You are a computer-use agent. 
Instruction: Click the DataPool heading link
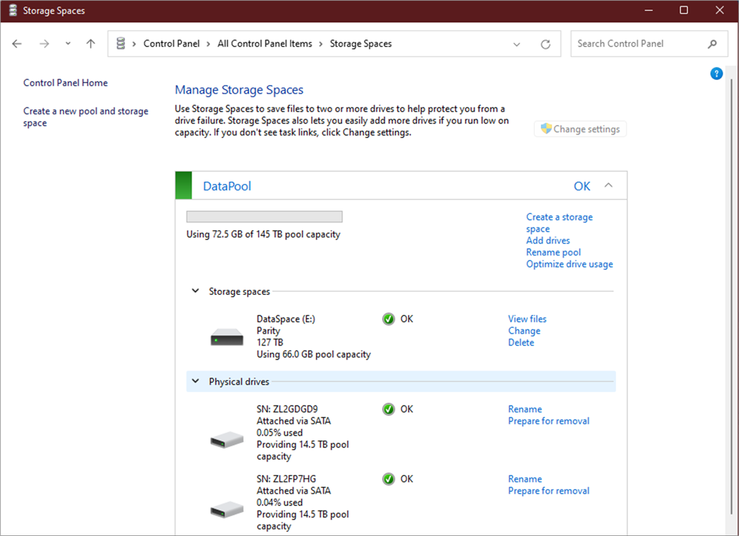[x=227, y=186]
